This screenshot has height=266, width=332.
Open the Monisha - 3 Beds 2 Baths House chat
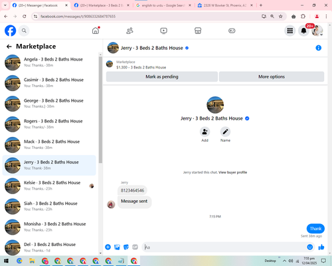[x=49, y=227]
